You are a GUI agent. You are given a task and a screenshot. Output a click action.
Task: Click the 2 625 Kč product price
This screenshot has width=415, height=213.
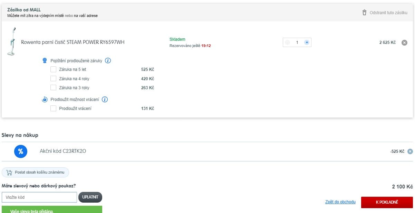[387, 43]
